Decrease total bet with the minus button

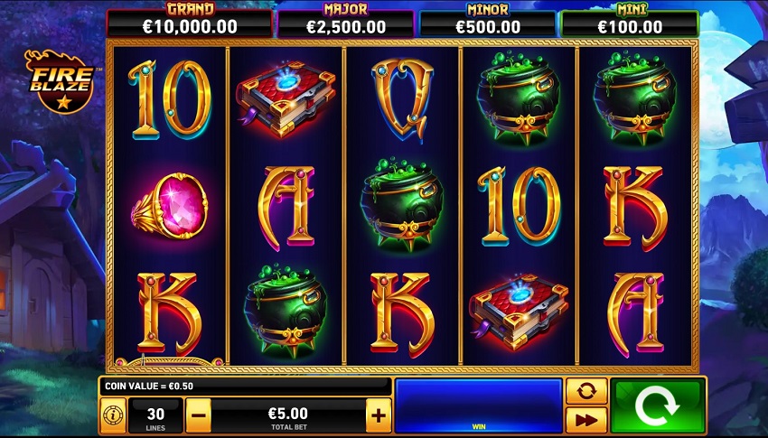199,415
